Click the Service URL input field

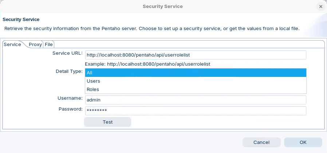click(196, 55)
